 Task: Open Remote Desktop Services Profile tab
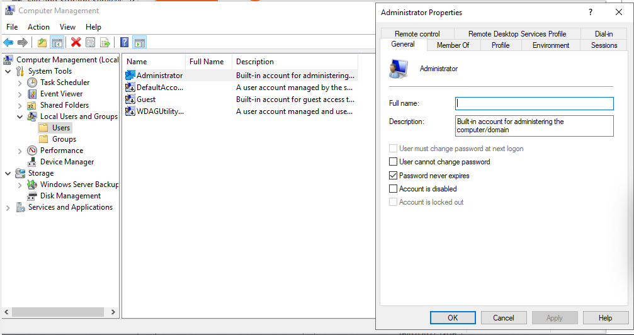pos(517,34)
